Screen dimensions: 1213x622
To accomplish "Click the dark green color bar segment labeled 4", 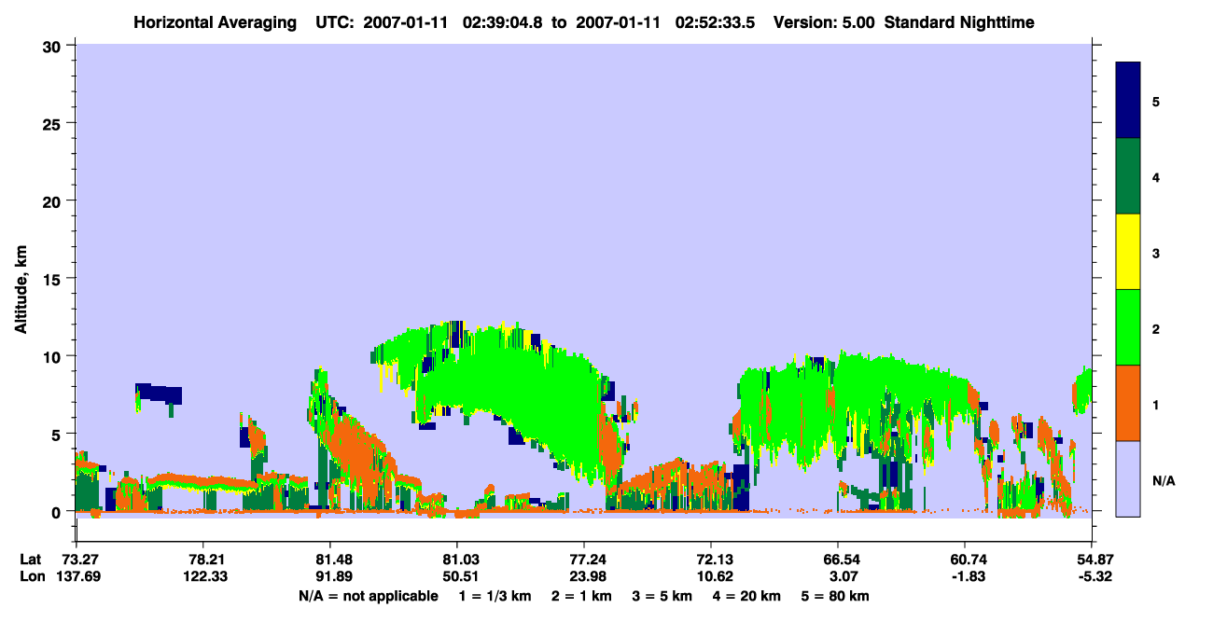I will [1128, 176].
